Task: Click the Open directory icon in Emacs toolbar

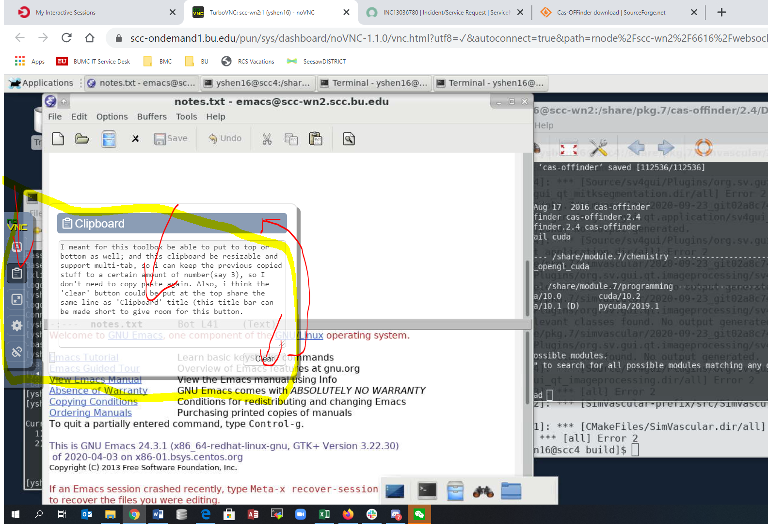Action: click(109, 139)
